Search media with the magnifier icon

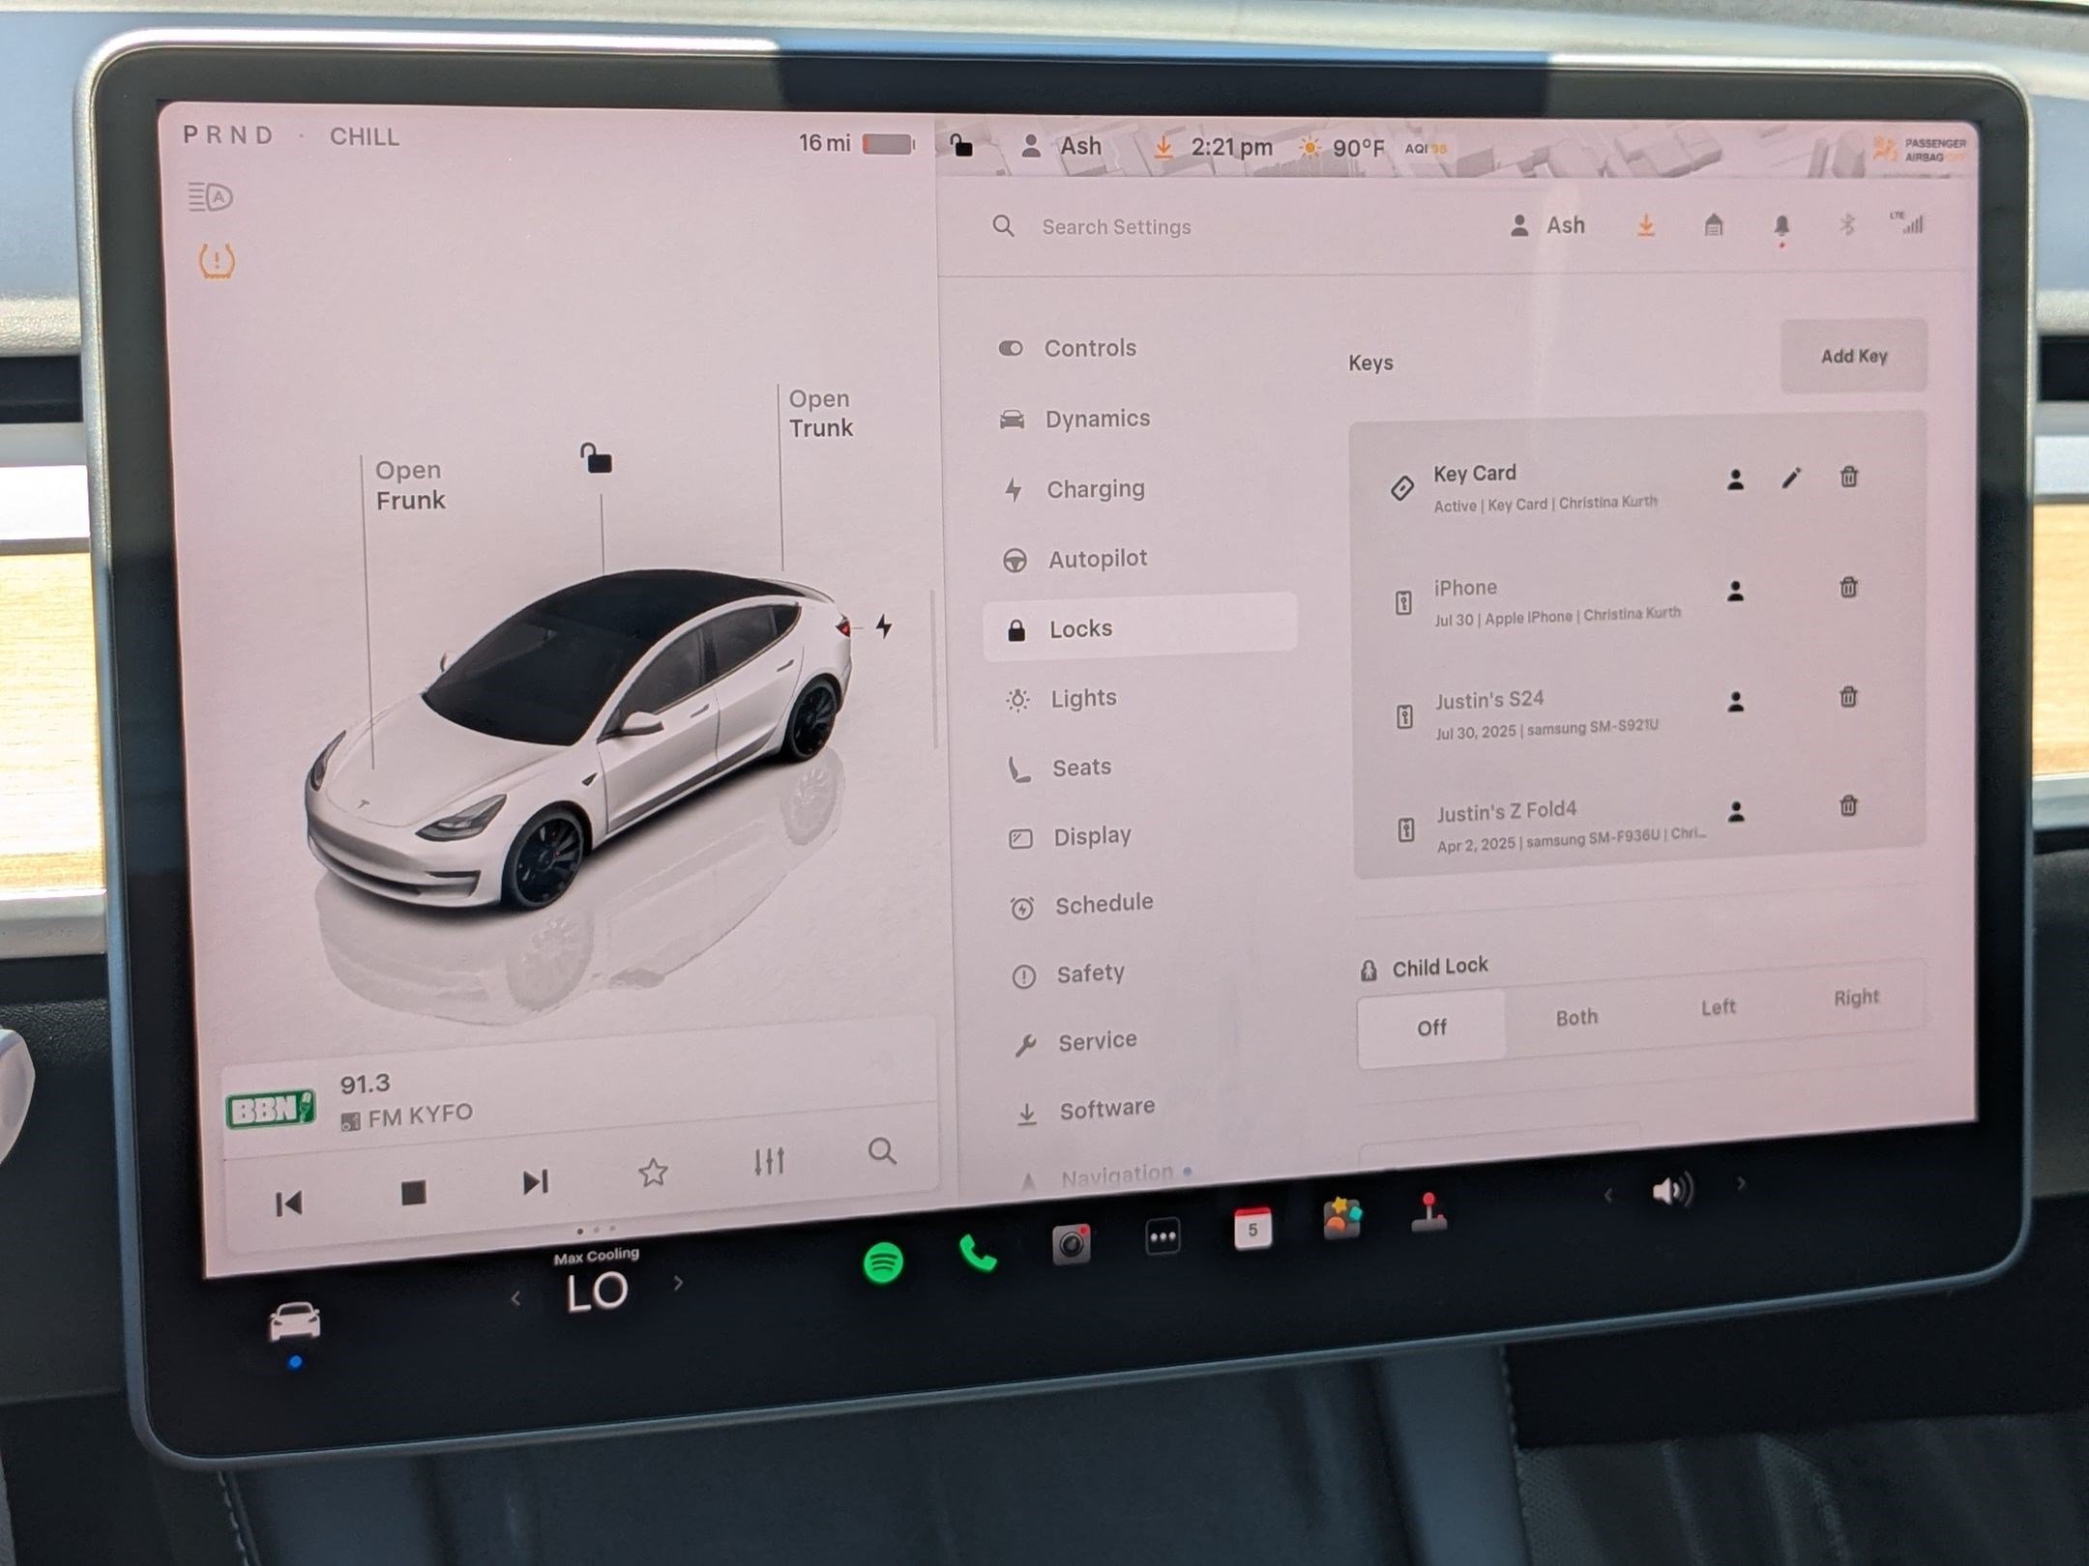tap(882, 1151)
